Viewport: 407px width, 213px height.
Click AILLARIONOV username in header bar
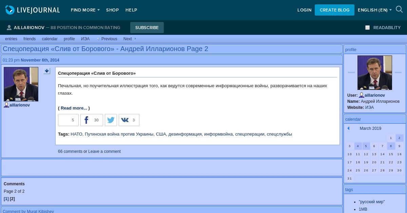coord(29,28)
